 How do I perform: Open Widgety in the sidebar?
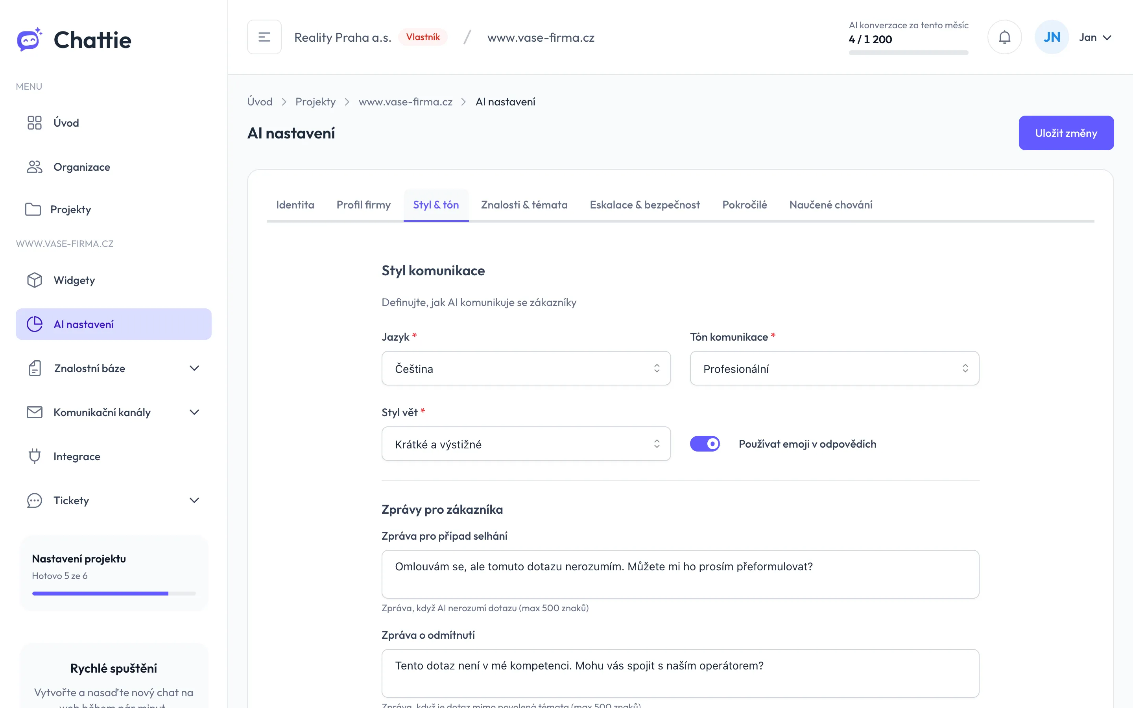pyautogui.click(x=113, y=280)
